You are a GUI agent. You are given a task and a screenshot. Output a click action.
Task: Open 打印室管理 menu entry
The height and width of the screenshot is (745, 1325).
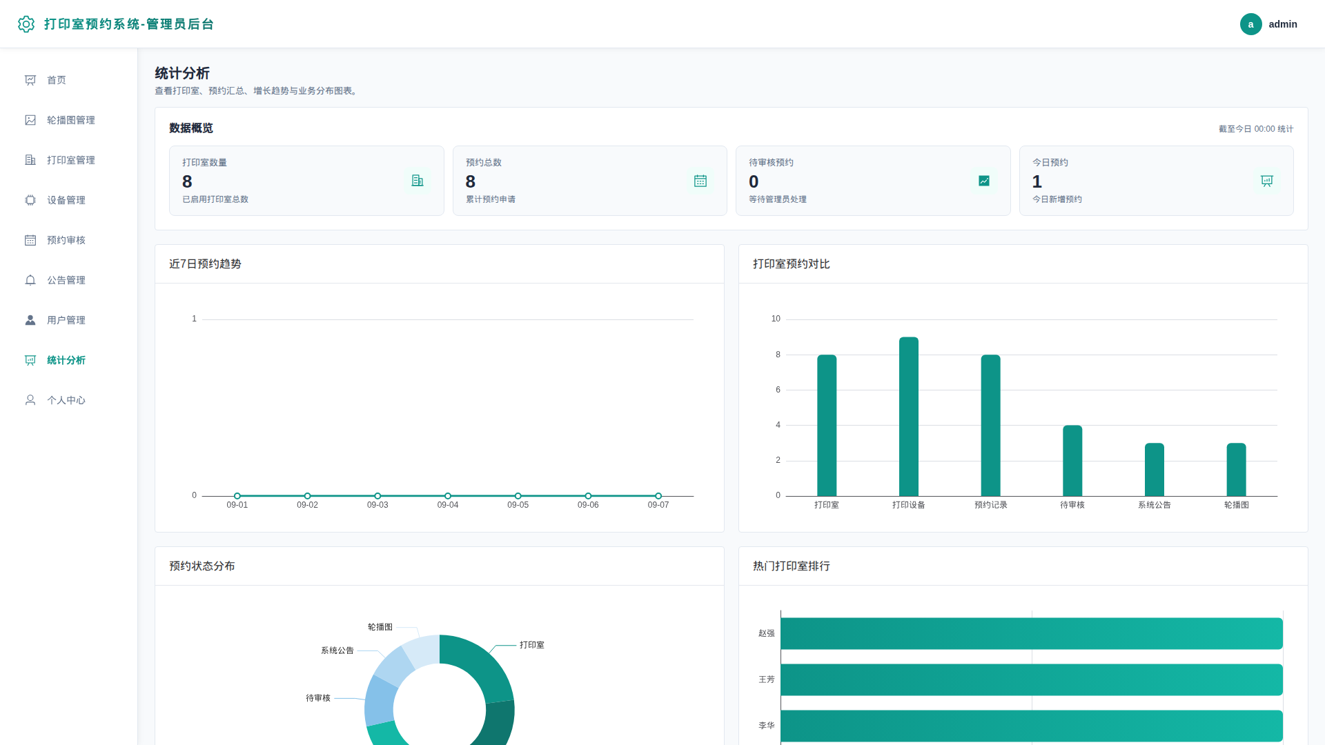(69, 160)
